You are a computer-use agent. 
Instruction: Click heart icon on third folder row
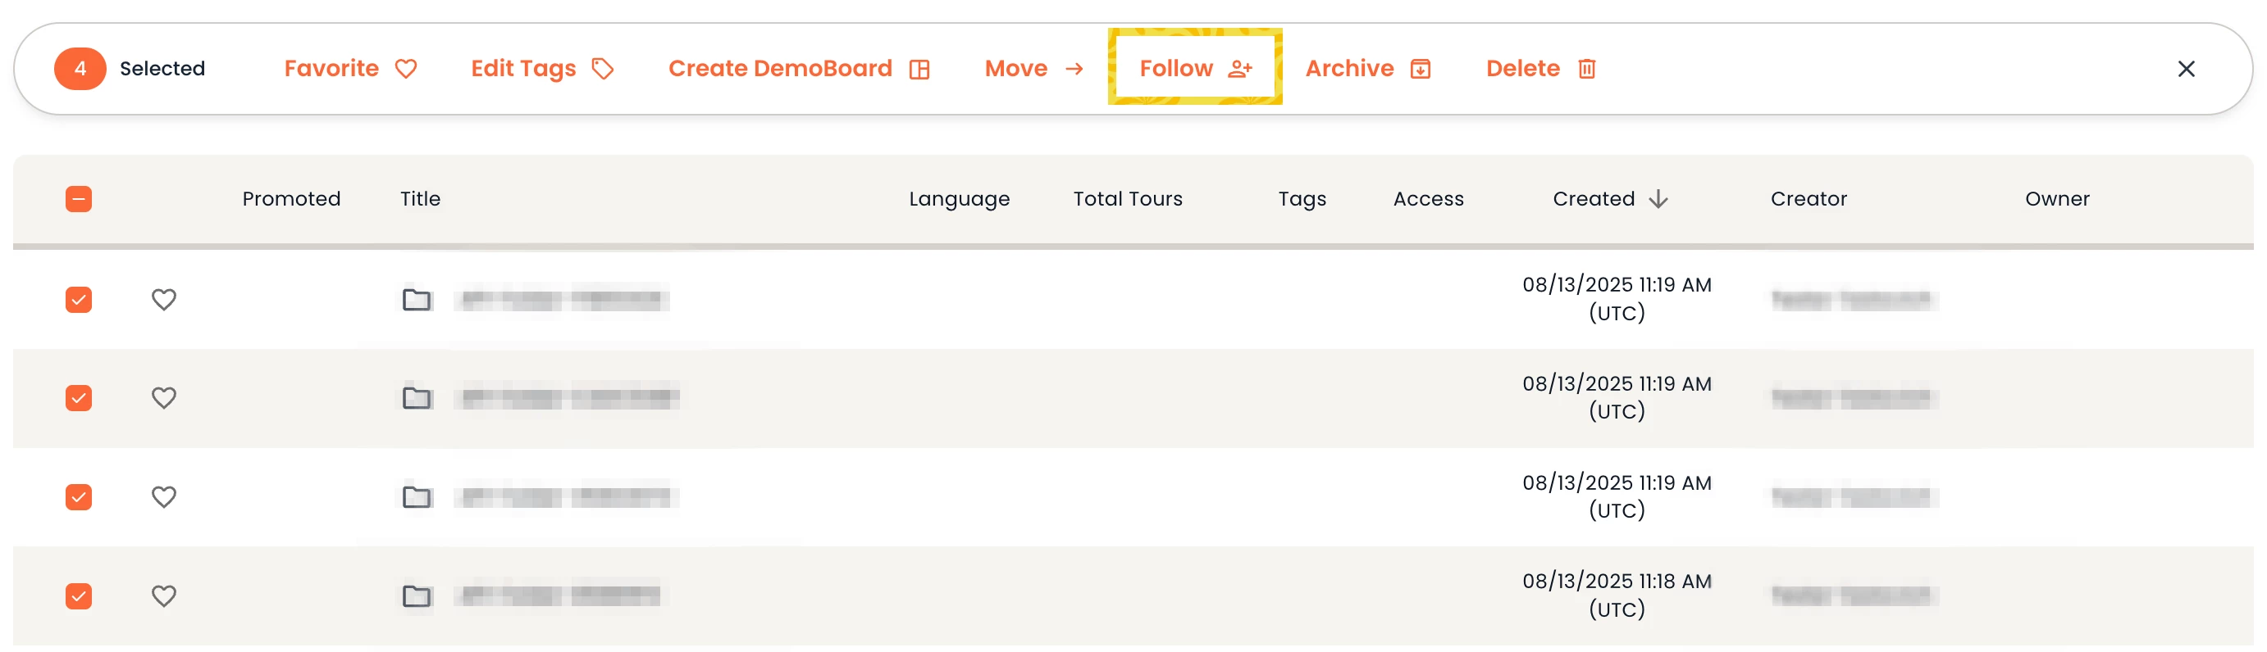coord(164,497)
